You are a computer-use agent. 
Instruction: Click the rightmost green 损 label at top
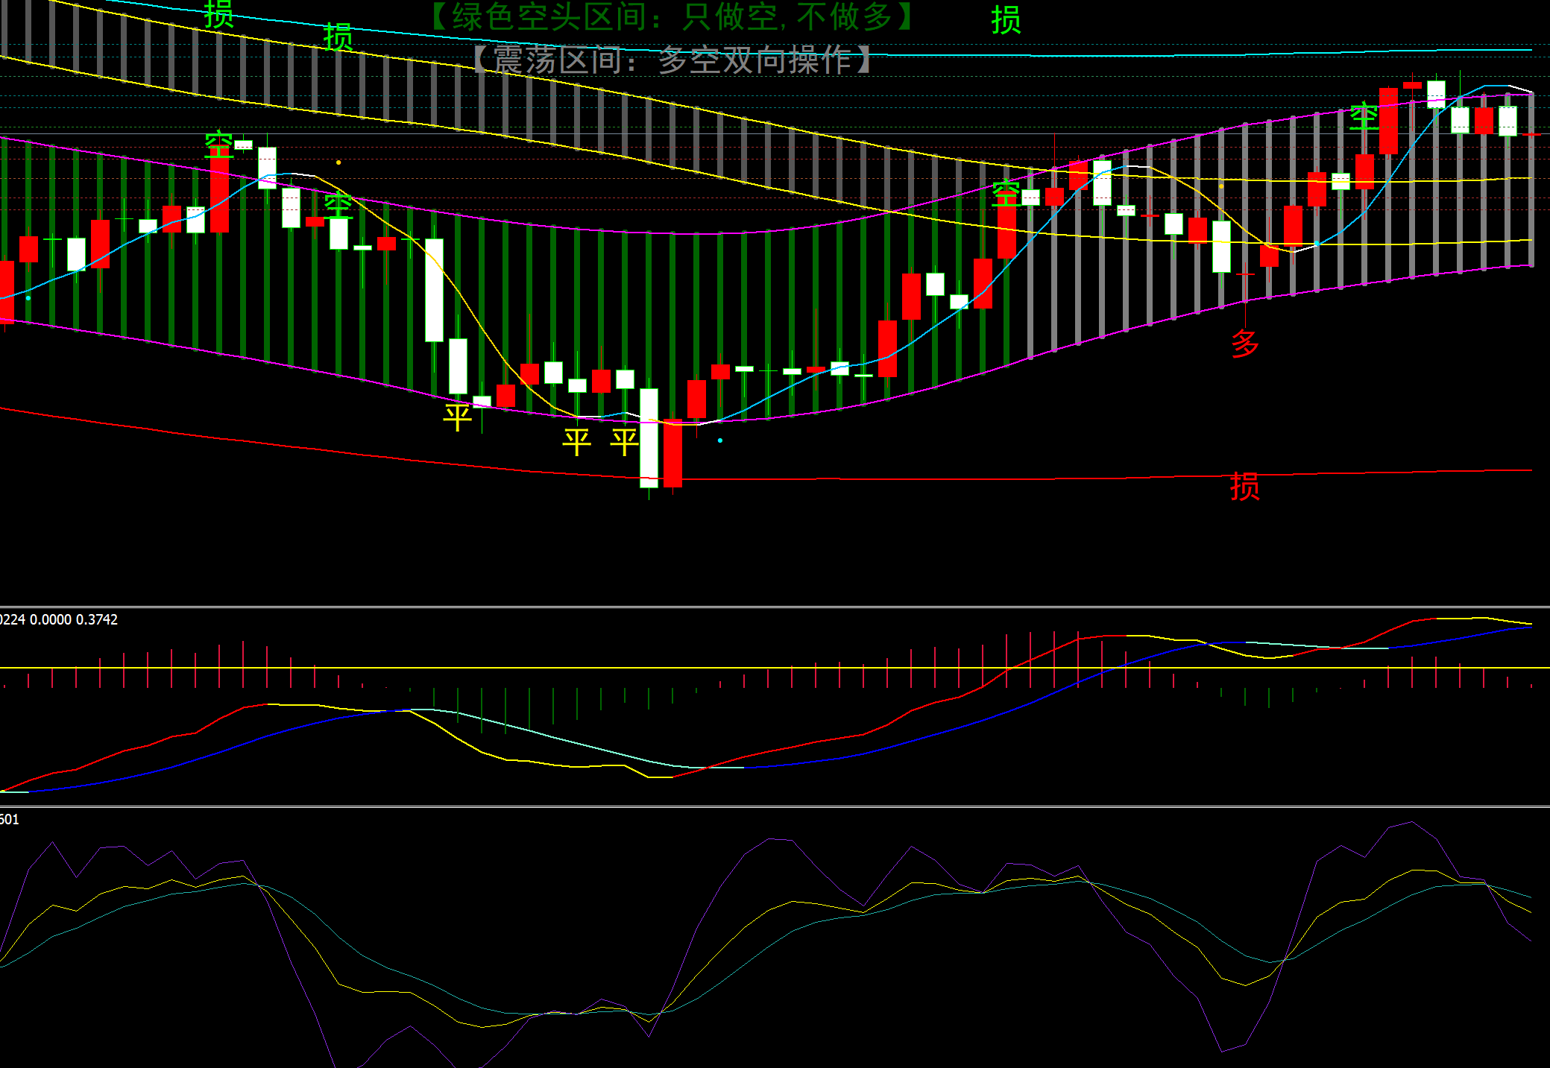click(x=1006, y=20)
